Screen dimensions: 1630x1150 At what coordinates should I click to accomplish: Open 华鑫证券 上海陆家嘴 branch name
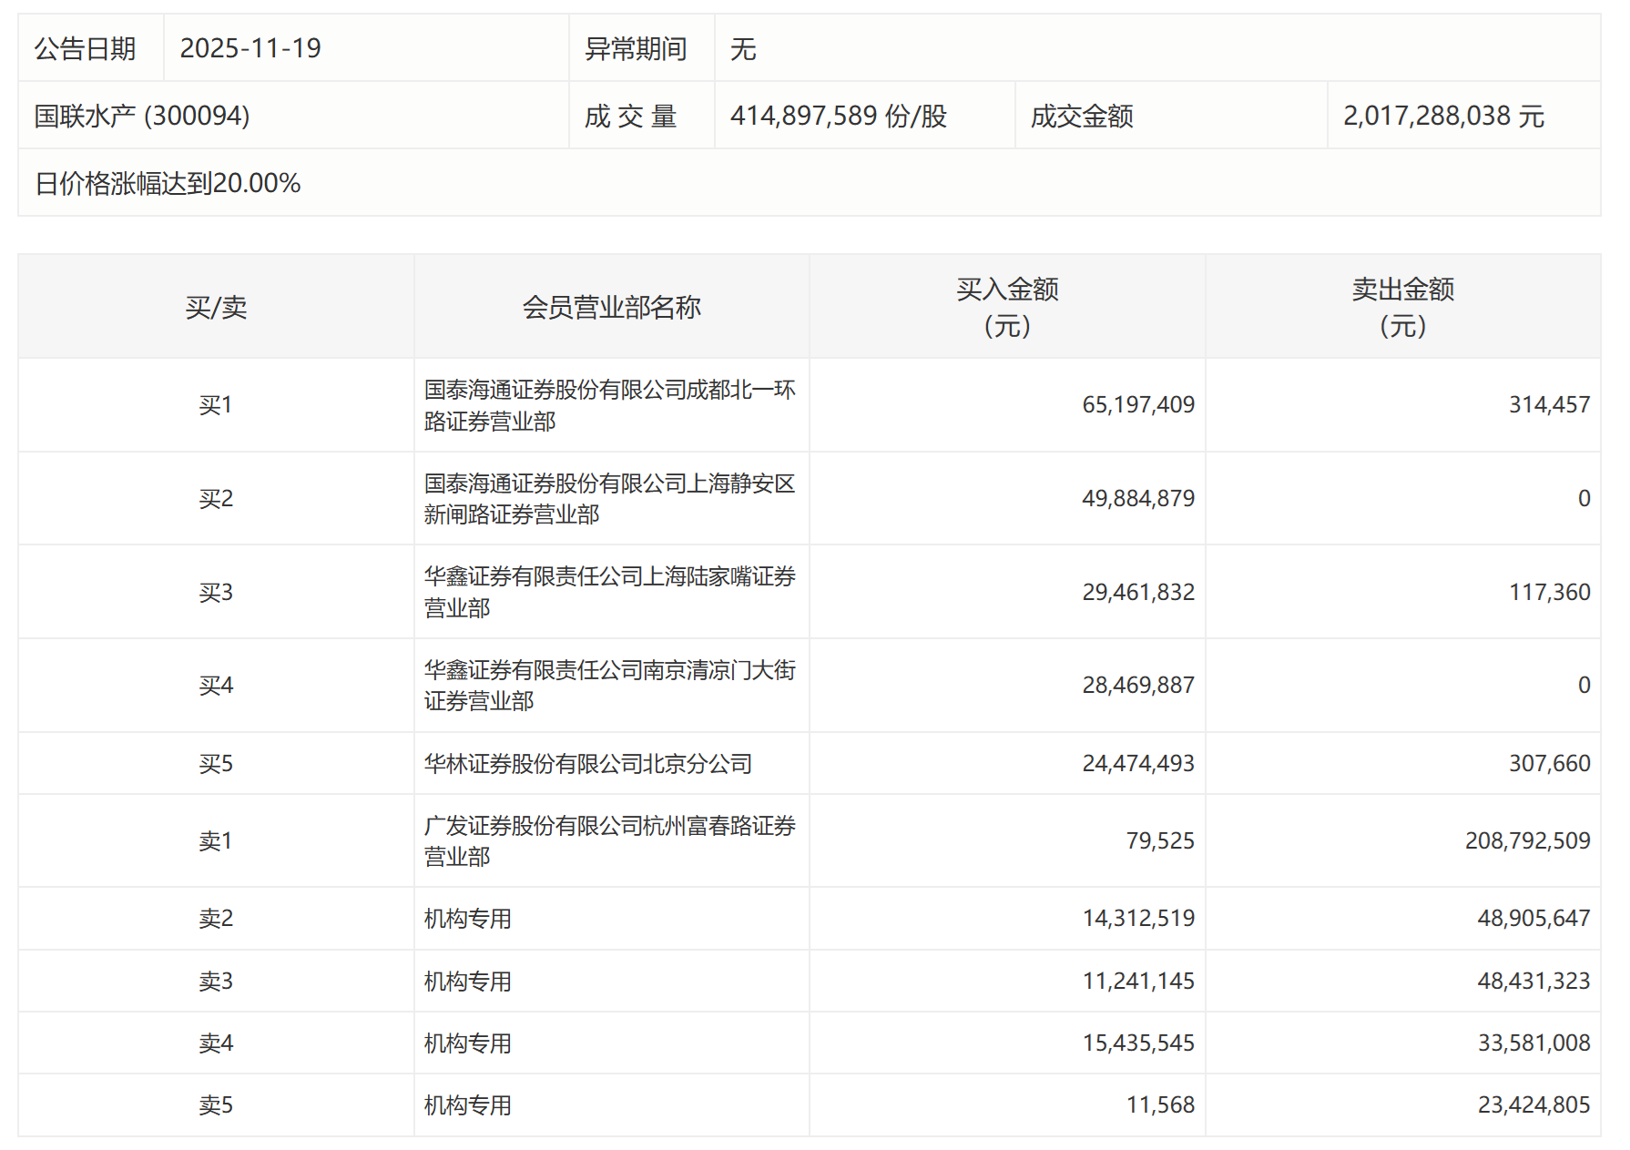(x=609, y=592)
